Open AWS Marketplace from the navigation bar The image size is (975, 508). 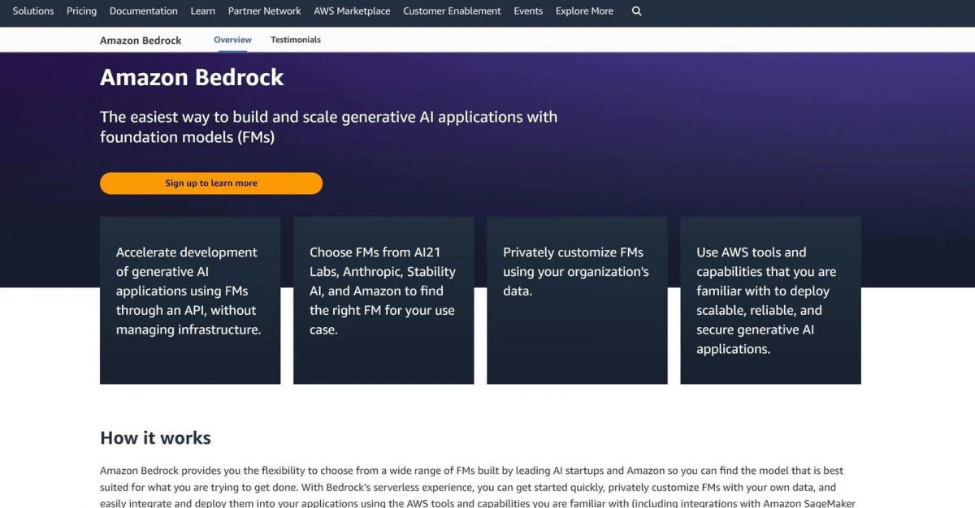tap(352, 11)
